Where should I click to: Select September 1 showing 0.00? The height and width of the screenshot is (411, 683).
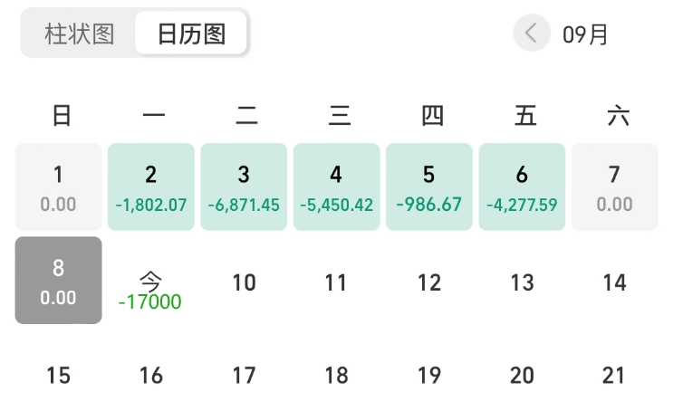[x=58, y=186]
